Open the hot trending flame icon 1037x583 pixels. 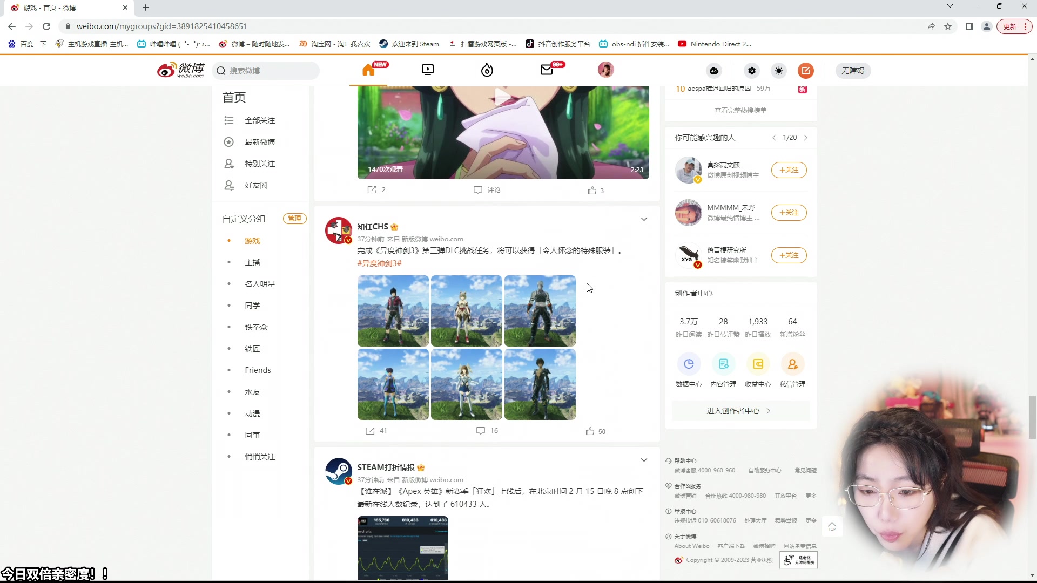(x=487, y=70)
